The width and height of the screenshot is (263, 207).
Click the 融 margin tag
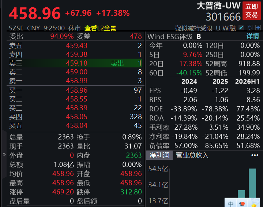[x=232, y=28]
